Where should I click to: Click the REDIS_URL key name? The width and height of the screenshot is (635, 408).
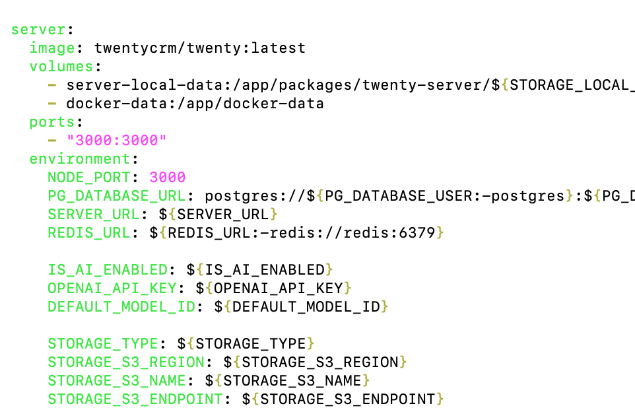click(x=89, y=233)
